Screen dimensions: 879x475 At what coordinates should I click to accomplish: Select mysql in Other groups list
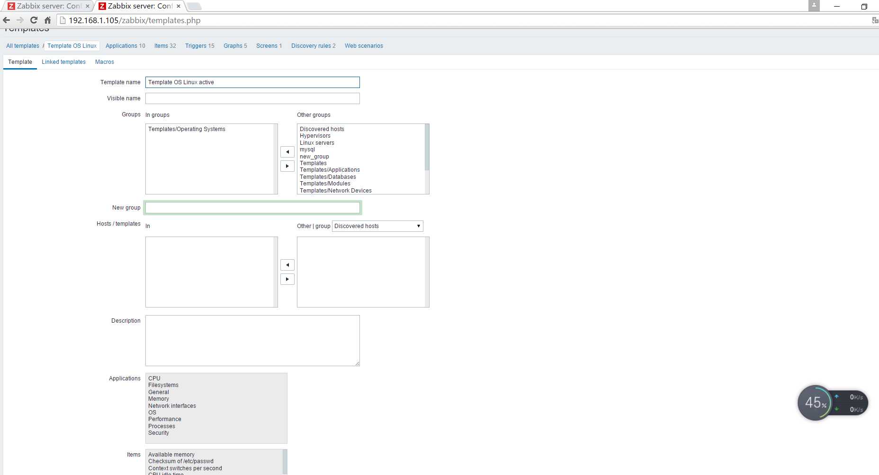[307, 150]
